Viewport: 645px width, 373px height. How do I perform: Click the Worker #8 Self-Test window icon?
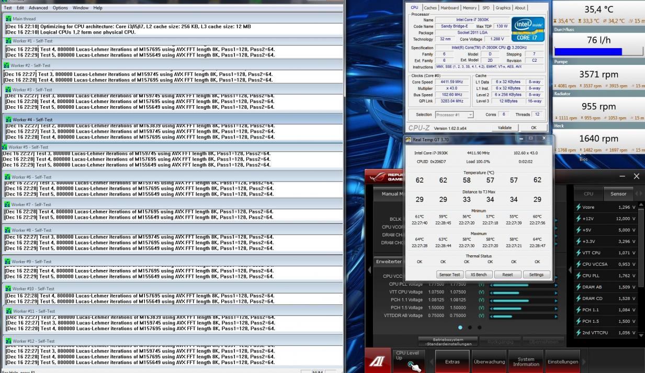(x=8, y=230)
